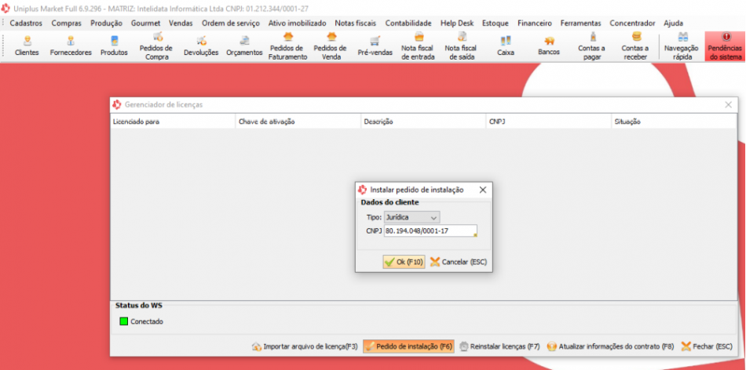Viewport: 746px width, 370px height.
Task: Click the Gerenciador de licenças window logo
Action: [x=116, y=104]
